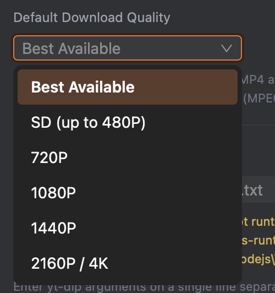
Task: Select the Best Available option
Action: [x=128, y=87]
